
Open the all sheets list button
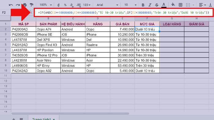[x=21, y=119]
